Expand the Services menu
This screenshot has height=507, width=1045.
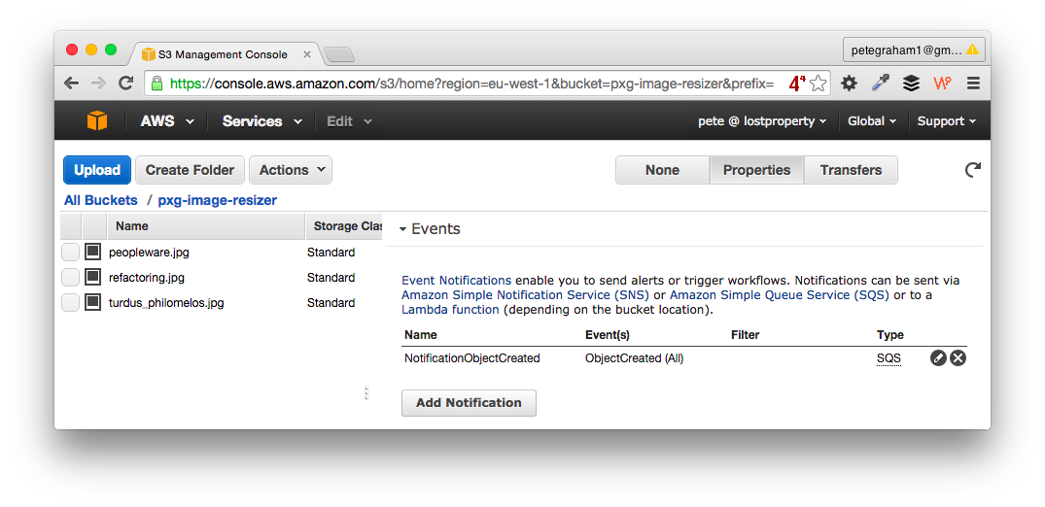[261, 121]
